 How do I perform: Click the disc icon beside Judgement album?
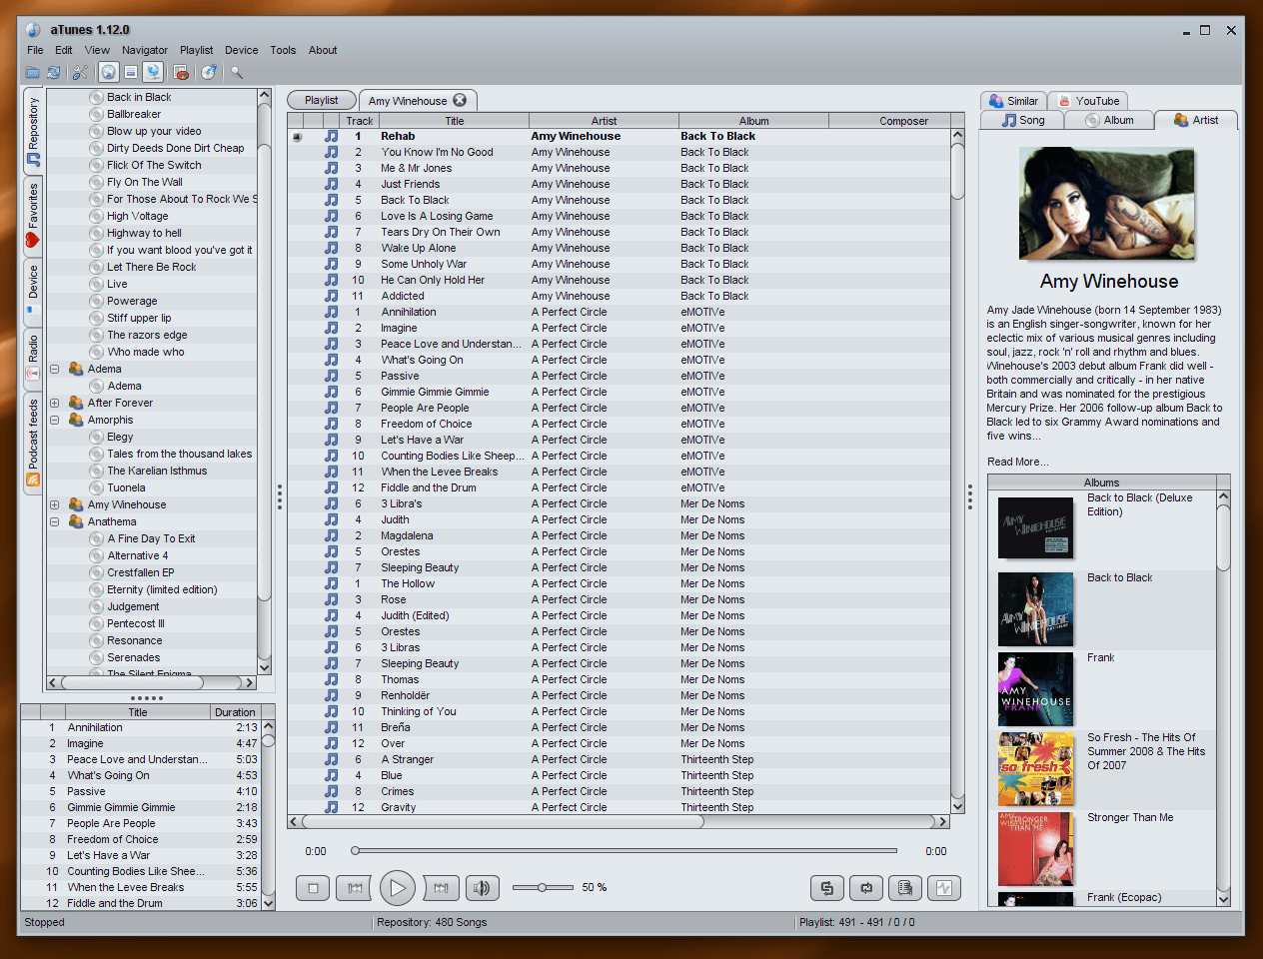(97, 606)
